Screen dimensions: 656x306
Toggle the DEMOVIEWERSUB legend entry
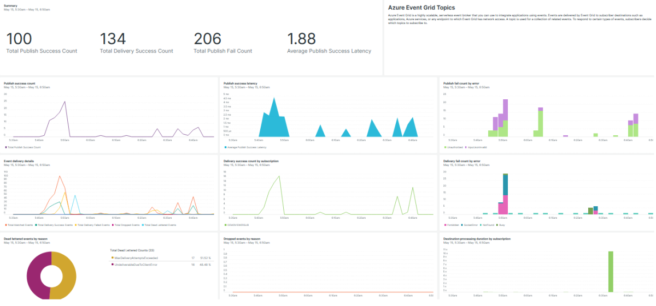click(x=237, y=225)
